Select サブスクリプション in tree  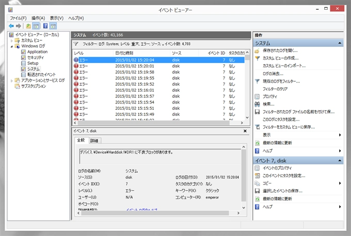coord(34,86)
